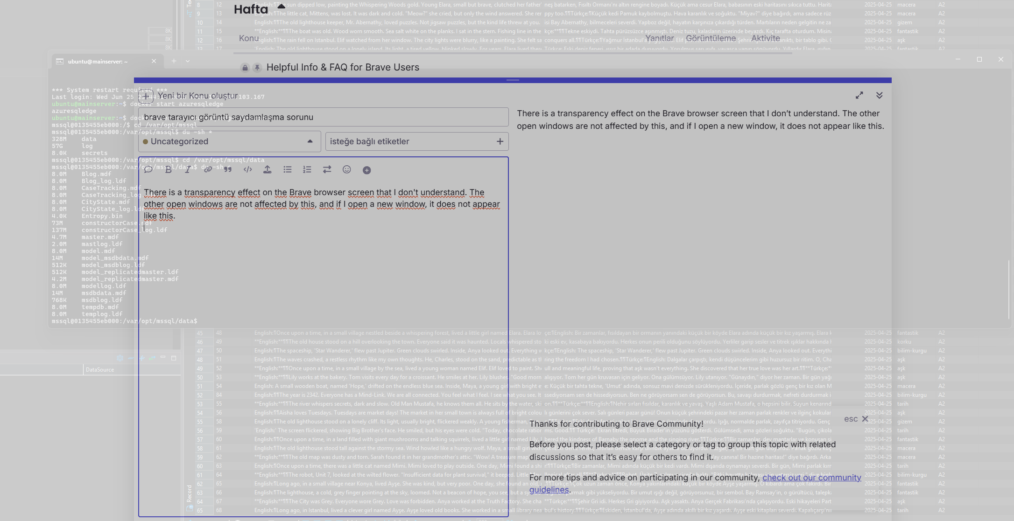The height and width of the screenshot is (521, 1014).
Task: Open the Hafta period dropdown
Action: [259, 9]
